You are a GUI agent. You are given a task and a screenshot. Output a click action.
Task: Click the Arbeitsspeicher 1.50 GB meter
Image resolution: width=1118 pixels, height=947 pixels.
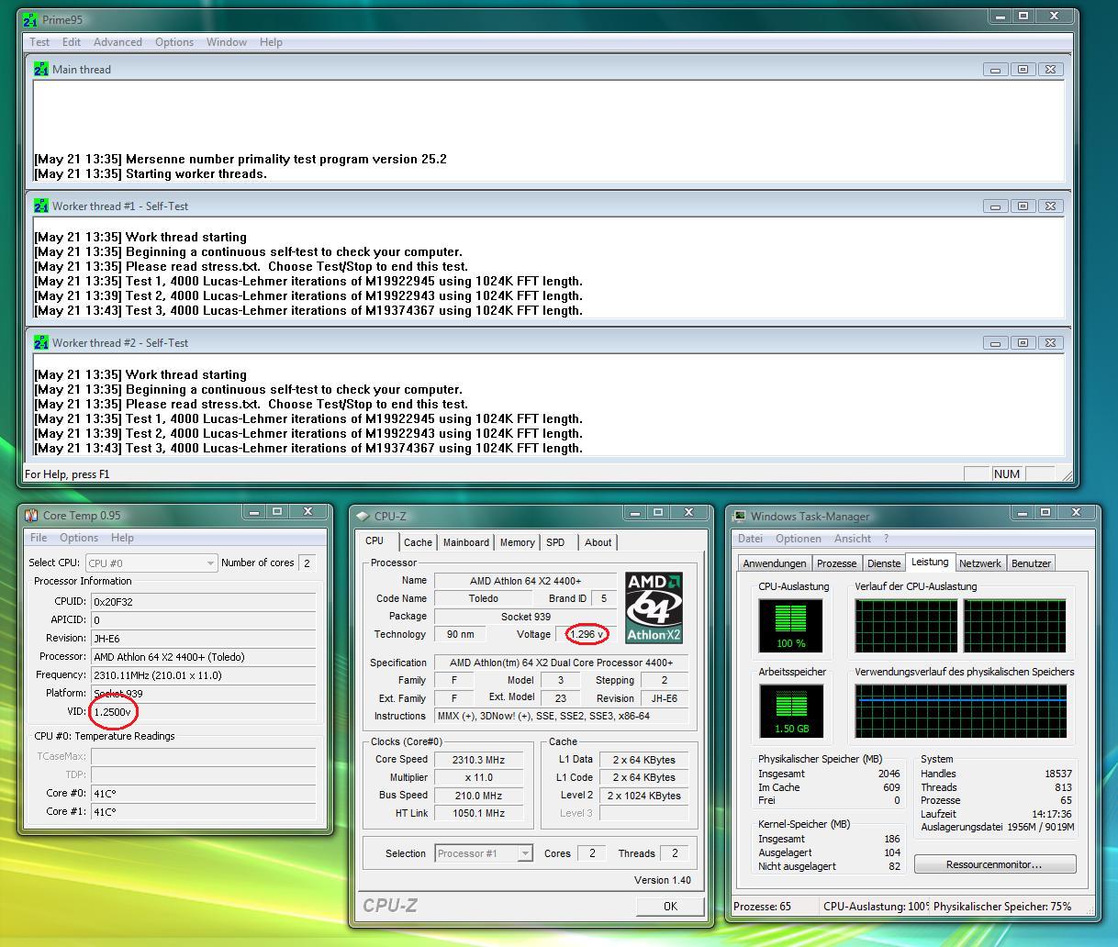790,711
